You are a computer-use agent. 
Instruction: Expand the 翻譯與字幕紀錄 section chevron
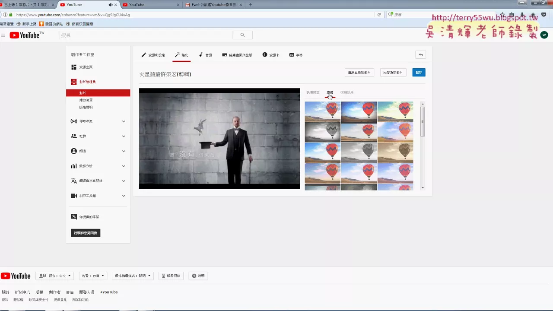(x=124, y=181)
